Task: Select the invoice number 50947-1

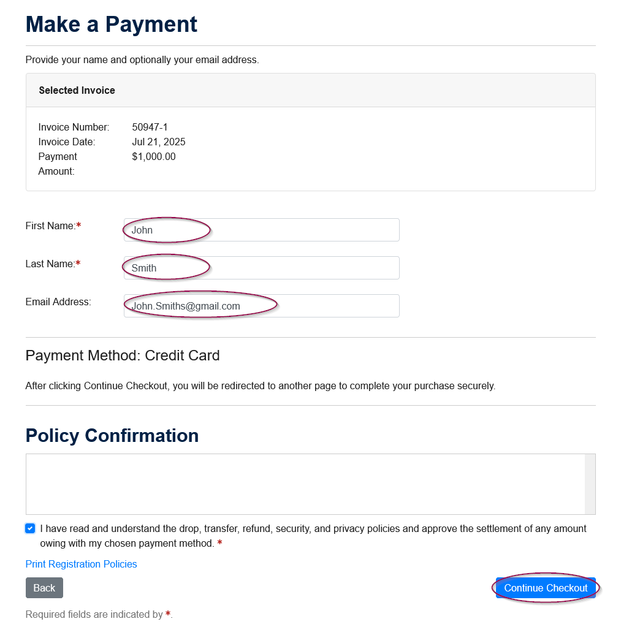Action: [x=150, y=127]
